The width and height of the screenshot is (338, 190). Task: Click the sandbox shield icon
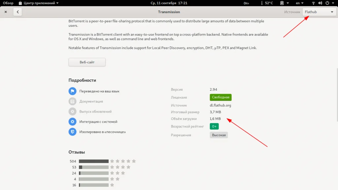coord(72,132)
